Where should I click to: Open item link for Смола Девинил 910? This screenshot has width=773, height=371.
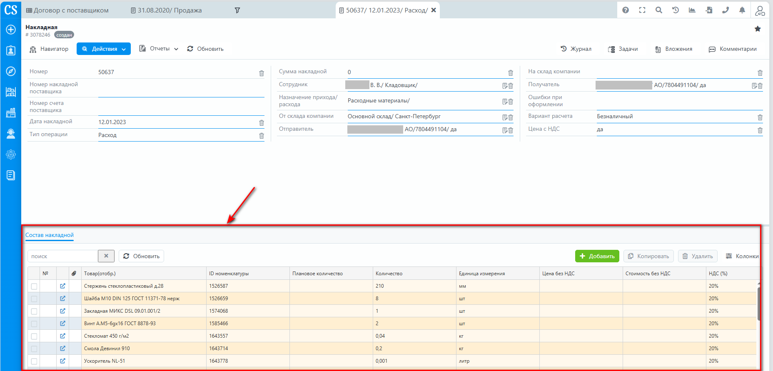pos(62,349)
